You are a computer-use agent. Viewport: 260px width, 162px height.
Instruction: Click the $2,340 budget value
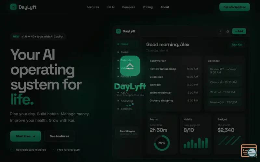click(x=226, y=130)
